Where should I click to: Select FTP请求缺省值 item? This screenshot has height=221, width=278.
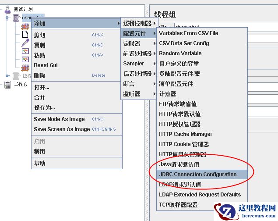pos(202,104)
